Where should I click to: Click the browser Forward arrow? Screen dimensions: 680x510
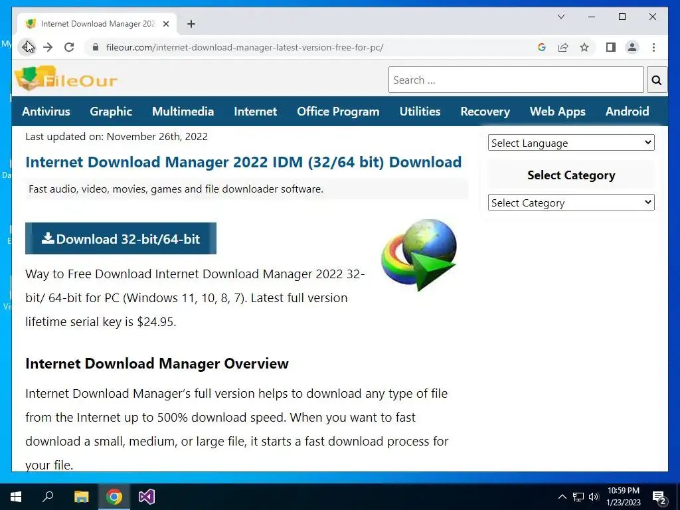[48, 47]
